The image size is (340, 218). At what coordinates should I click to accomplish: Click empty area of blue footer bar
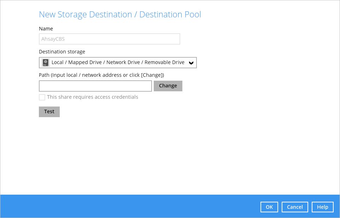(130, 206)
